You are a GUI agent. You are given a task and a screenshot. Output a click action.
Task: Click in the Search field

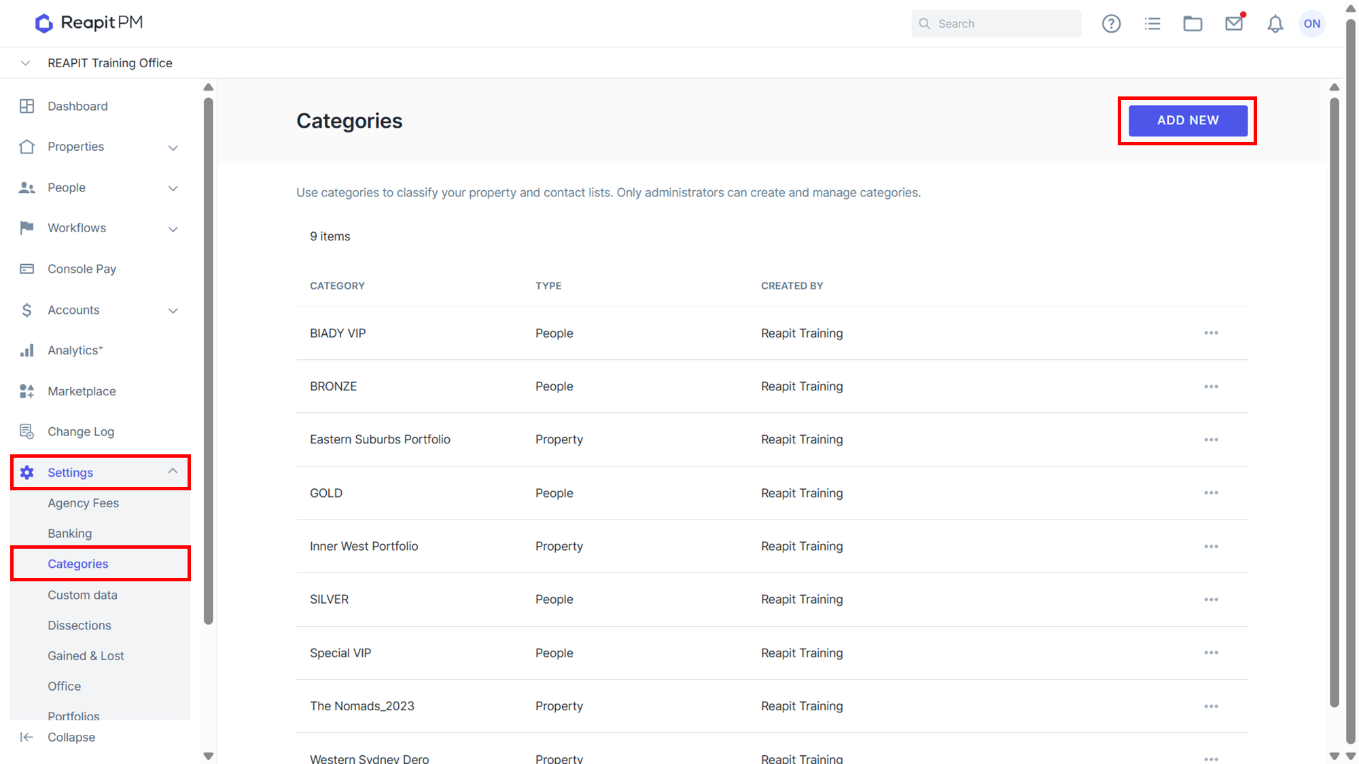click(x=996, y=24)
